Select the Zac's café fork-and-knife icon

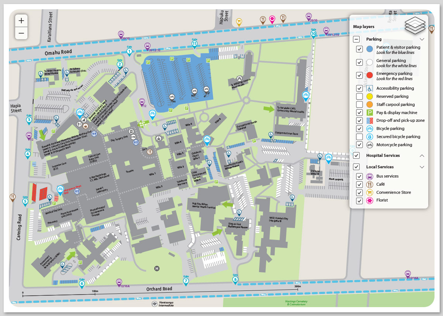coord(150,151)
